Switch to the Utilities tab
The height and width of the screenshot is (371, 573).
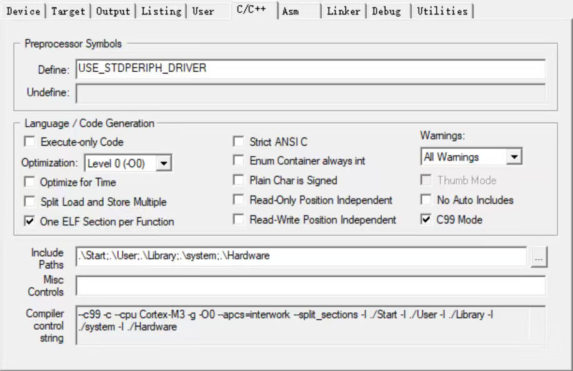coord(442,11)
